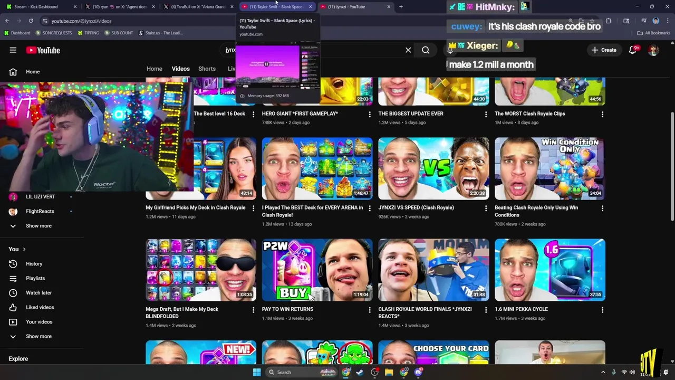Switch to the channel Shorts tab
The image size is (675, 380).
(207, 69)
